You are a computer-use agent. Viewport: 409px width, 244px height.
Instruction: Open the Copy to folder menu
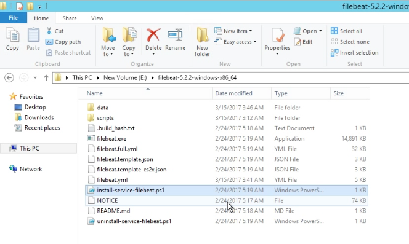pos(129,42)
